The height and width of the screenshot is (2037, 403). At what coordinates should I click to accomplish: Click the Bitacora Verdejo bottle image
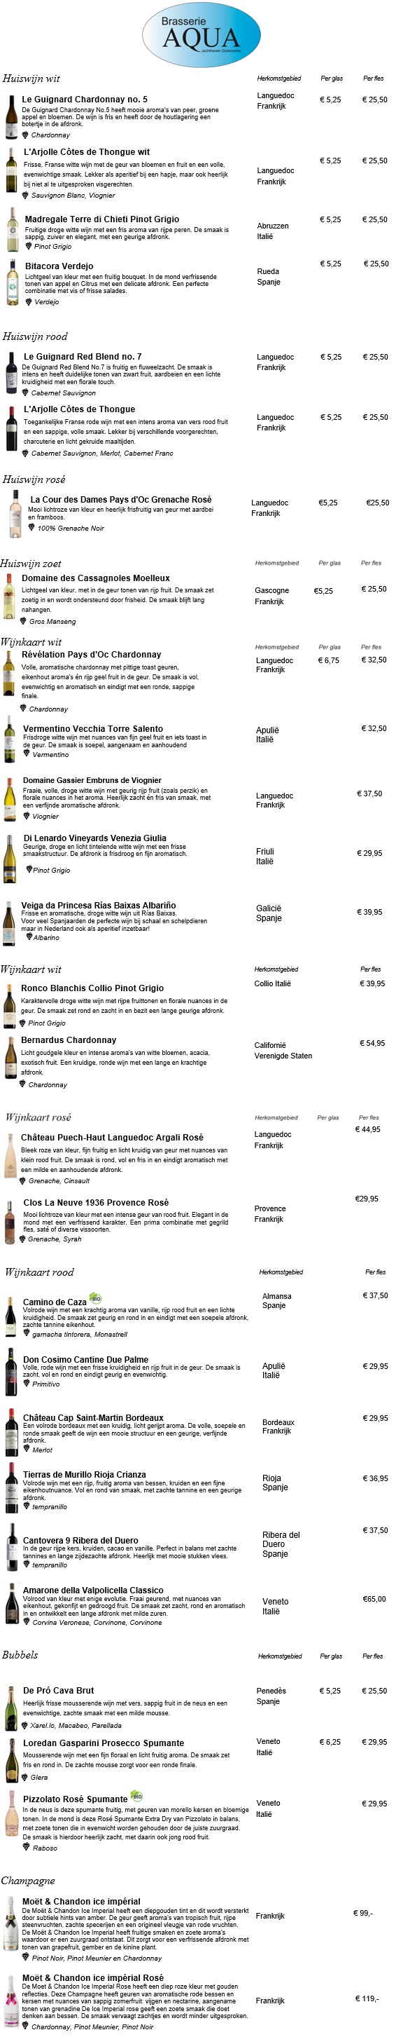click(12, 282)
